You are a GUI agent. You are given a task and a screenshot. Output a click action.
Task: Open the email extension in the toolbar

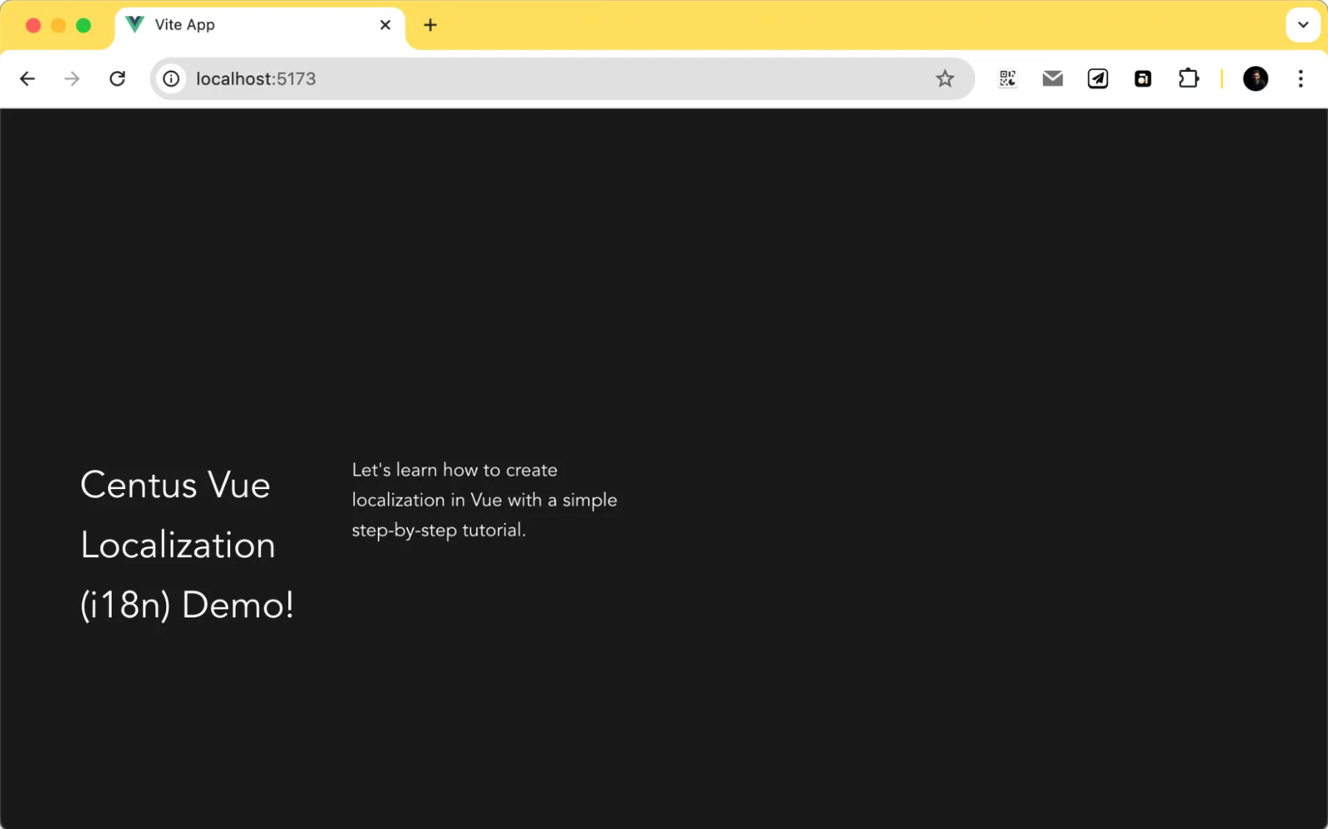tap(1052, 79)
